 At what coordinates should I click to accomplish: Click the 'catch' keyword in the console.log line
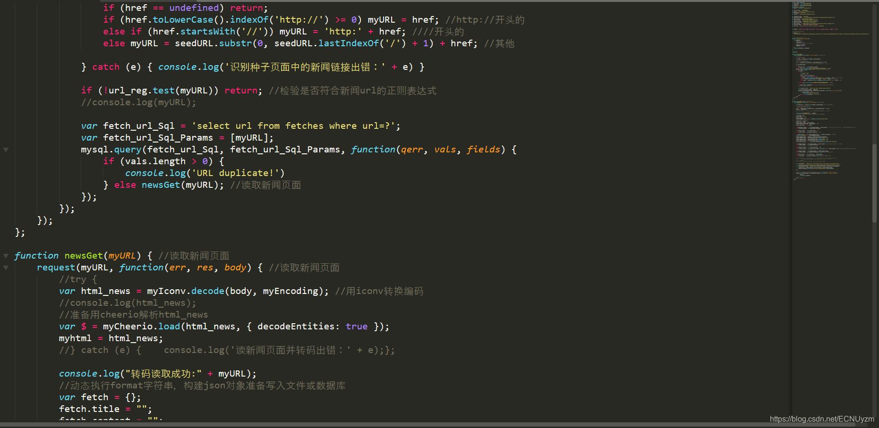pyautogui.click(x=106, y=67)
